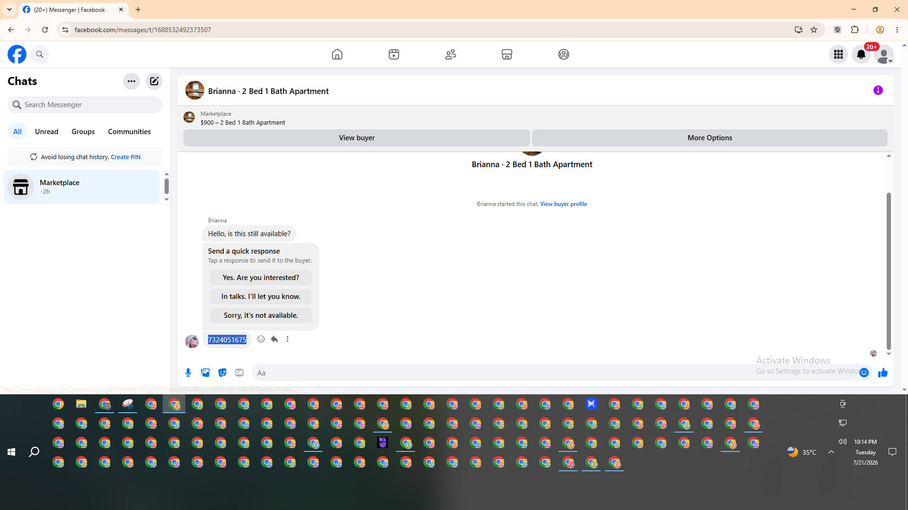Screen dimensions: 908x510
Task: Send a thumbs-up like
Action: coord(883,373)
